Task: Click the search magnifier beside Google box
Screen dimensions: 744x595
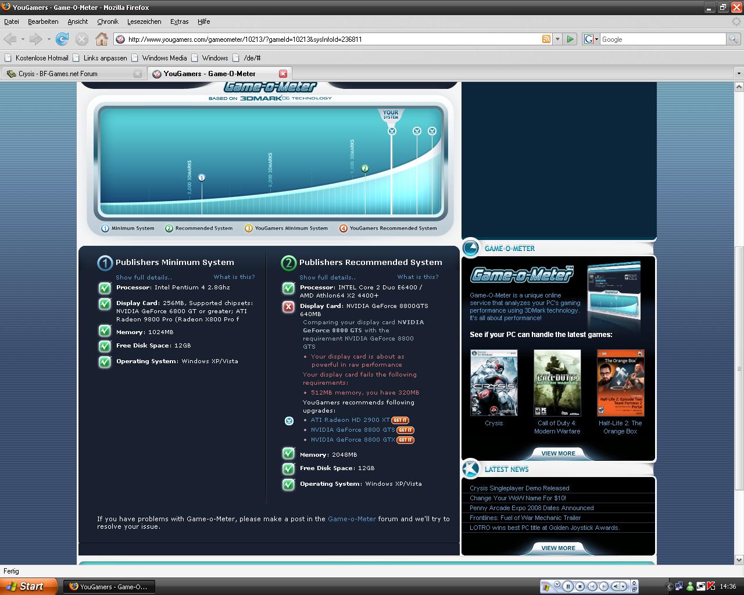Action: [734, 39]
